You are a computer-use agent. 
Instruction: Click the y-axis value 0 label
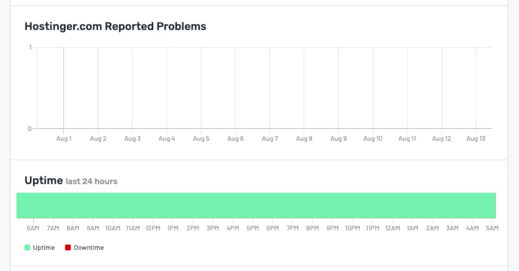(x=30, y=129)
